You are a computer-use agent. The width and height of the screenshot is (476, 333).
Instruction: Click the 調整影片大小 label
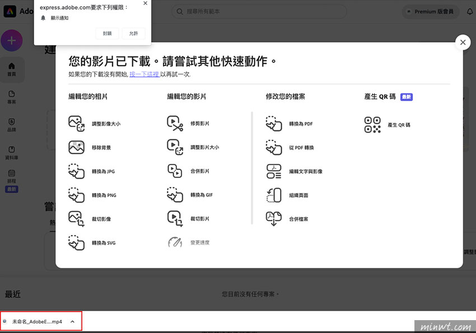[x=204, y=147]
